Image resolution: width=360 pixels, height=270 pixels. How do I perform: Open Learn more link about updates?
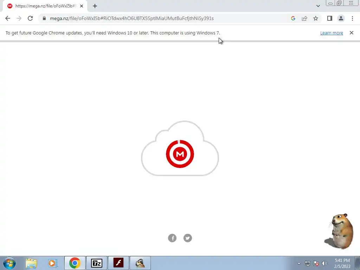pos(332,33)
